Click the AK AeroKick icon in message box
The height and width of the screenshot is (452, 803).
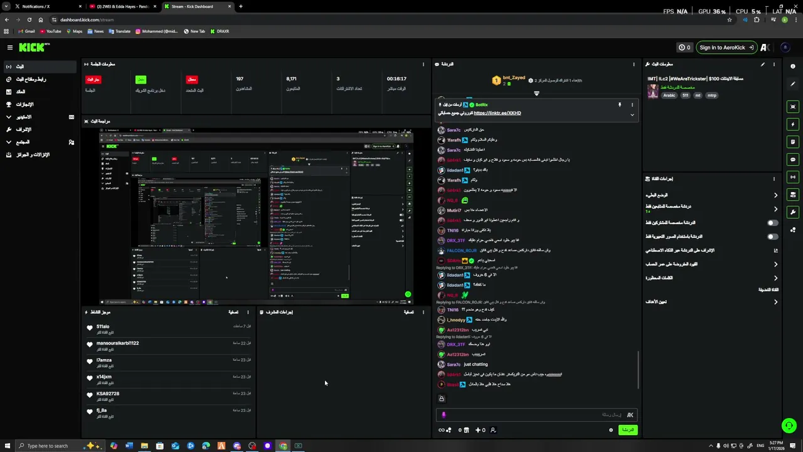pos(630,414)
